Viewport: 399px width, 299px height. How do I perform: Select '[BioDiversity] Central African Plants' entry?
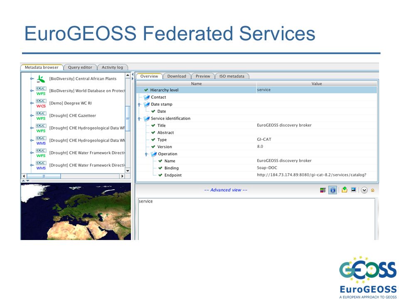83,79
